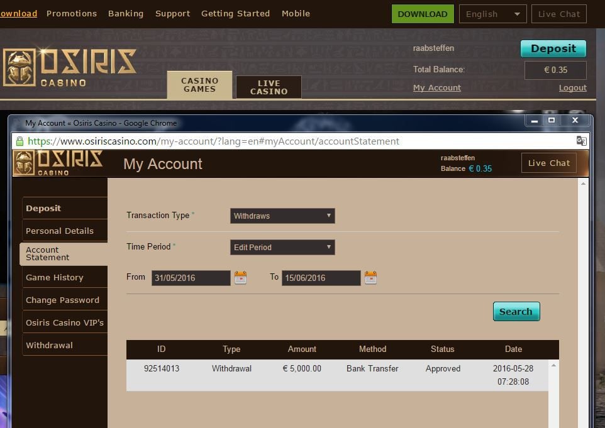Expand the Transaction Type Withdraws dropdown
Viewport: 605px width, 428px height.
(282, 216)
